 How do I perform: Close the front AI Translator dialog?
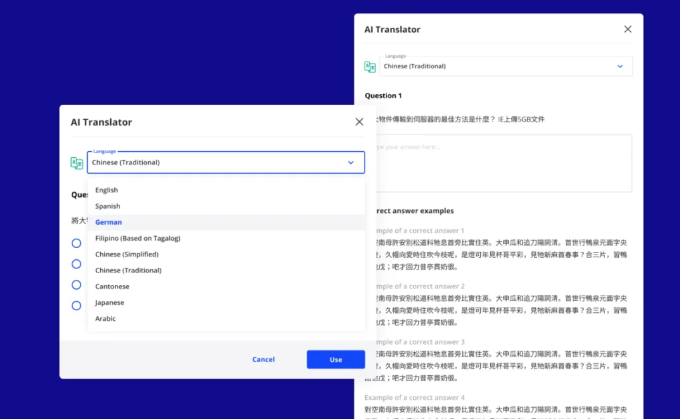[359, 121]
